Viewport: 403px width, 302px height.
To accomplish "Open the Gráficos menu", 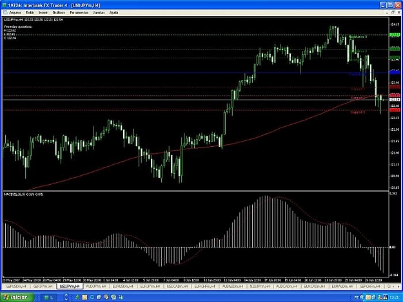I will click(59, 12).
